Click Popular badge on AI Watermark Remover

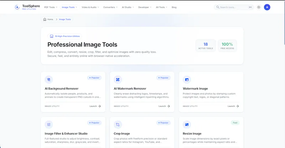tap(164, 78)
